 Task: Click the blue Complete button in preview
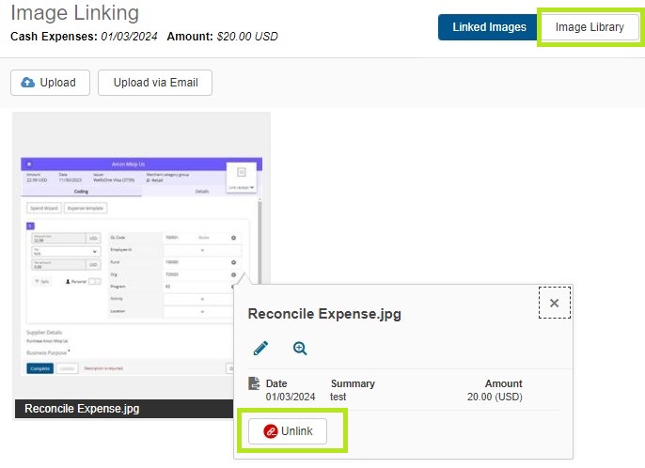click(39, 369)
